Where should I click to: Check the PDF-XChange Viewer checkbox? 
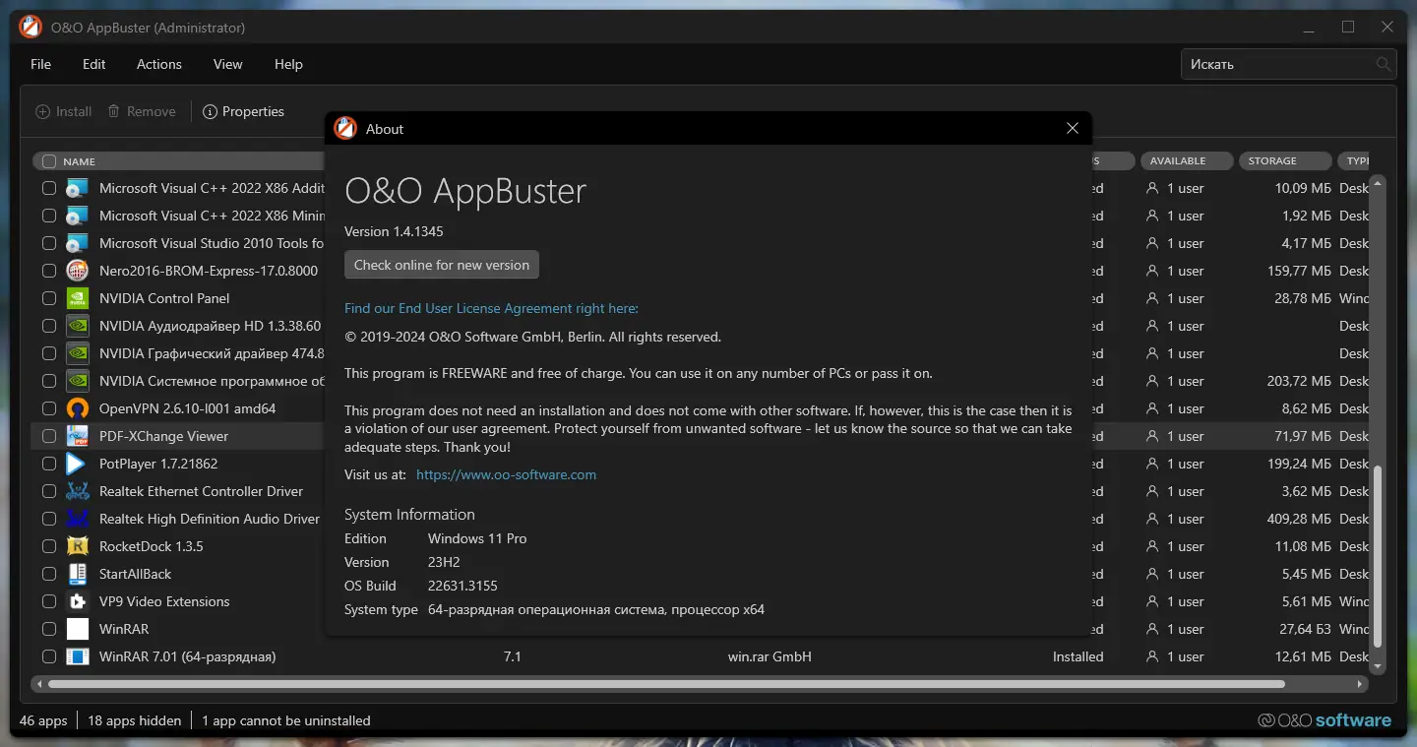pos(49,436)
